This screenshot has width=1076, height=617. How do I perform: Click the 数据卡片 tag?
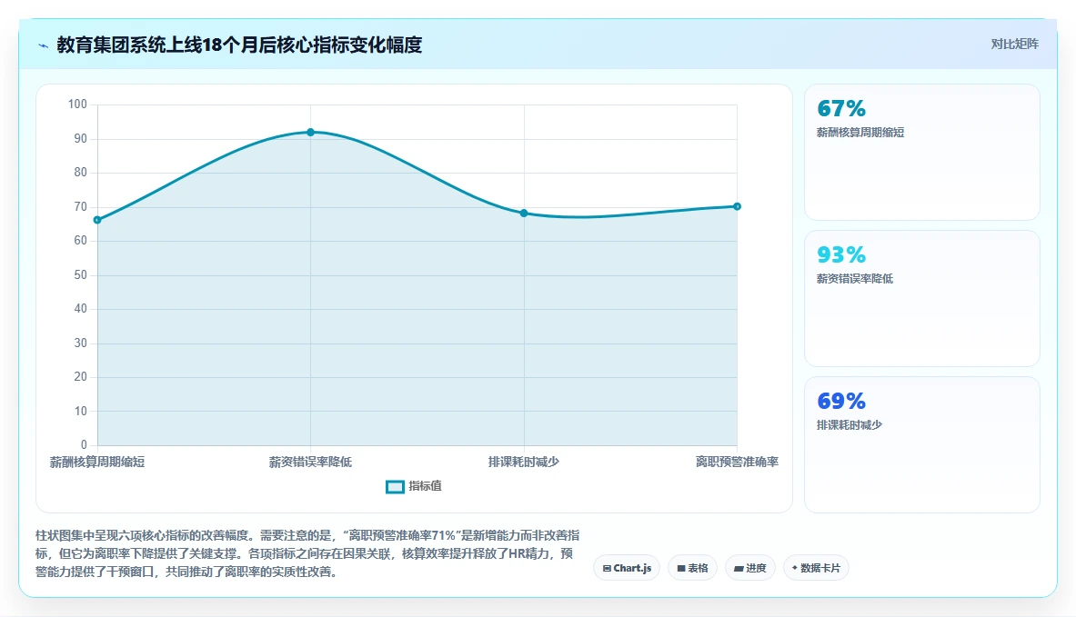(x=816, y=568)
